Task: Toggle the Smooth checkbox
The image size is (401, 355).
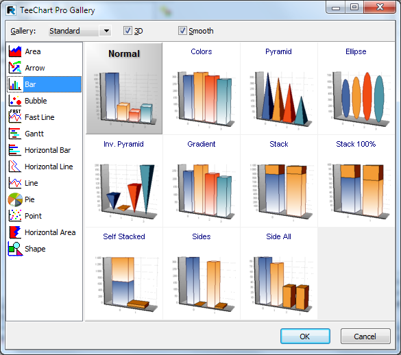Action: [x=182, y=31]
